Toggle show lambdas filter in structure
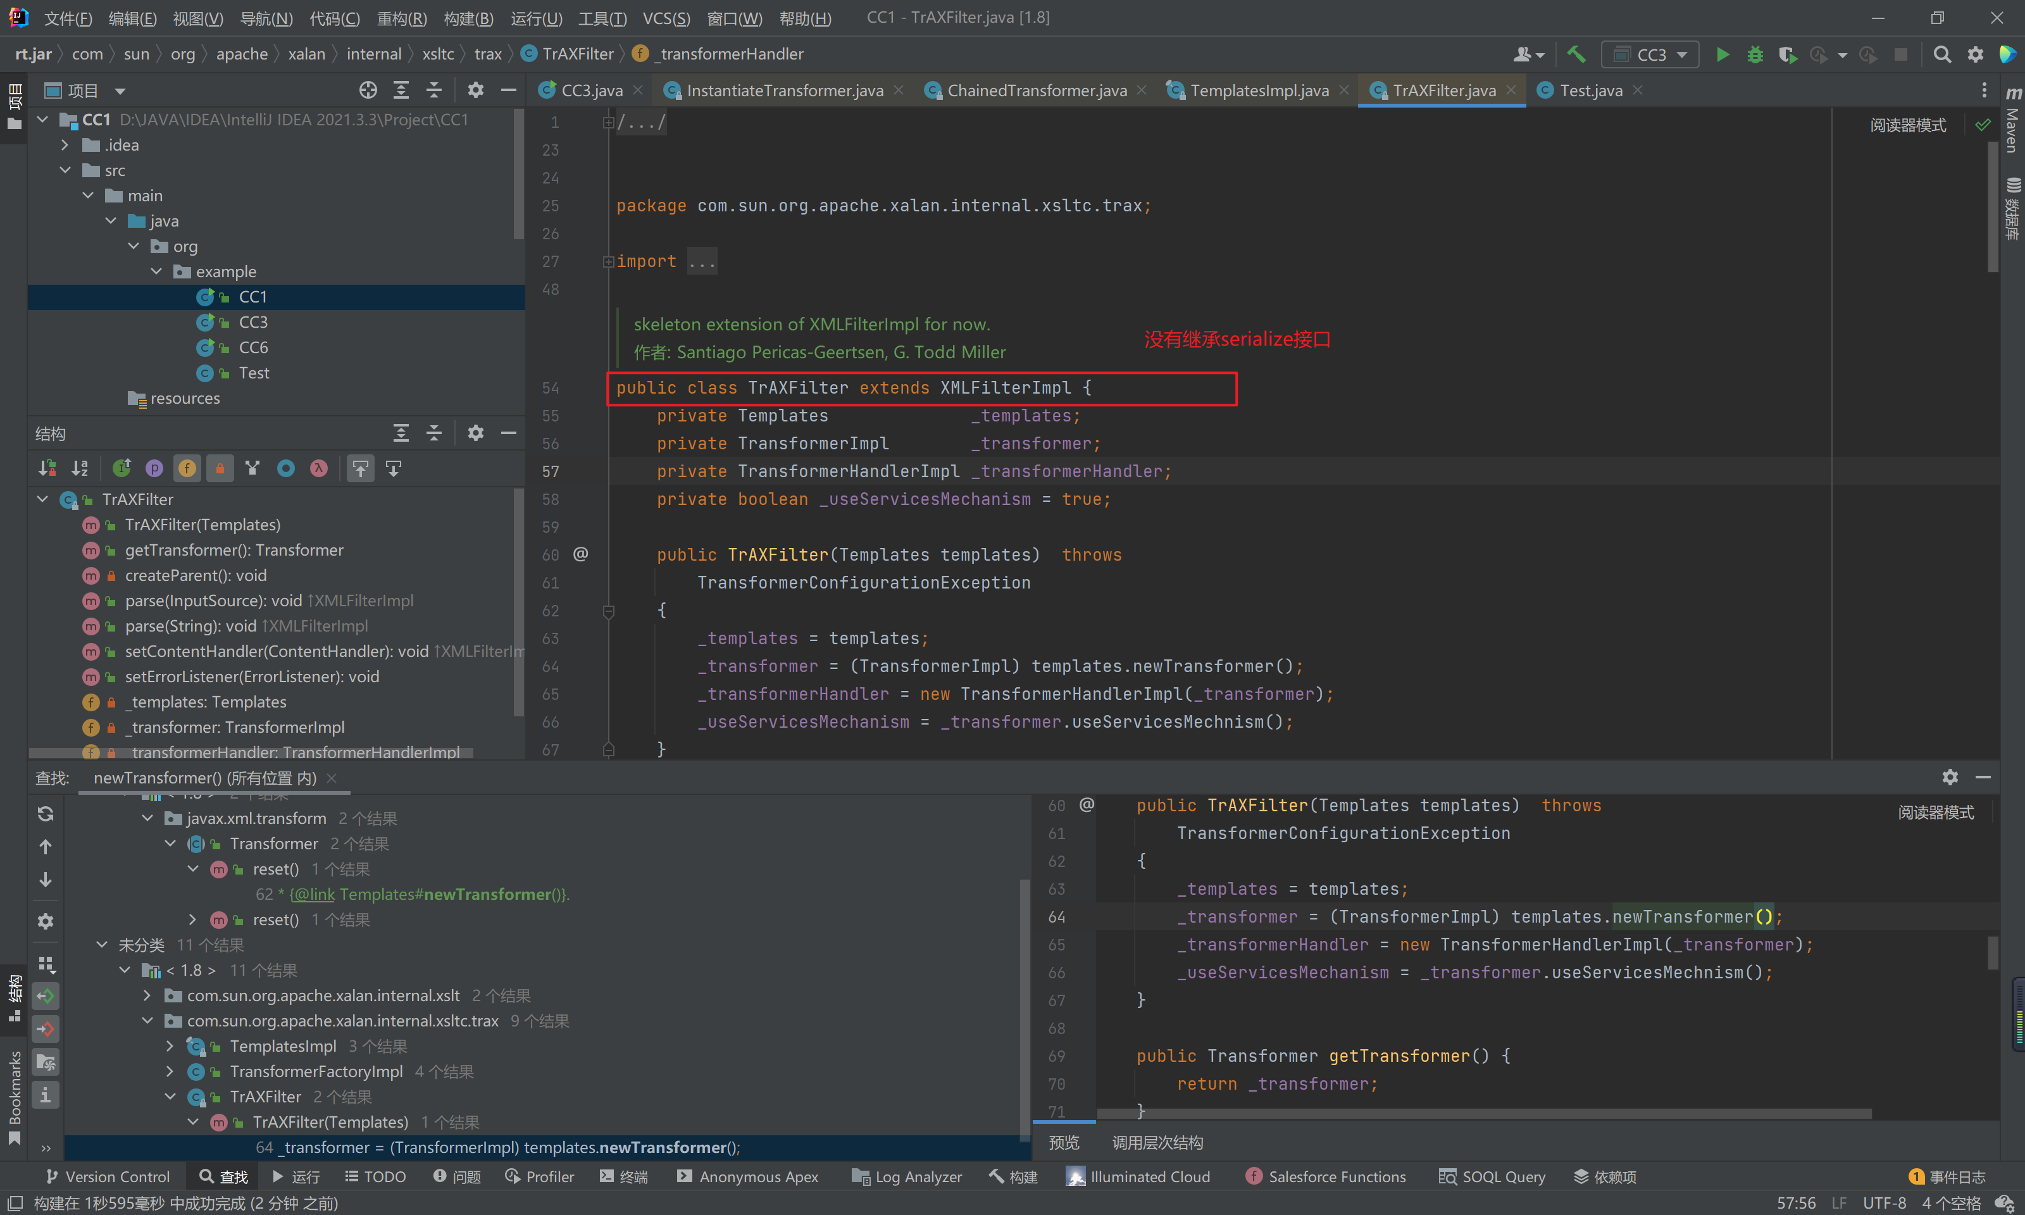2025x1215 pixels. tap(318, 468)
